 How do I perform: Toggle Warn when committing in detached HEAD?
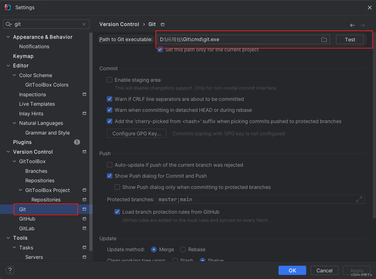110,110
